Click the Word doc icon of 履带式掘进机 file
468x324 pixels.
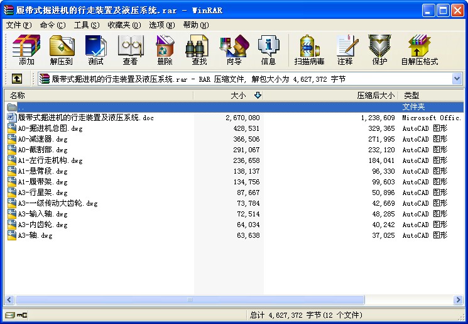(x=12, y=118)
